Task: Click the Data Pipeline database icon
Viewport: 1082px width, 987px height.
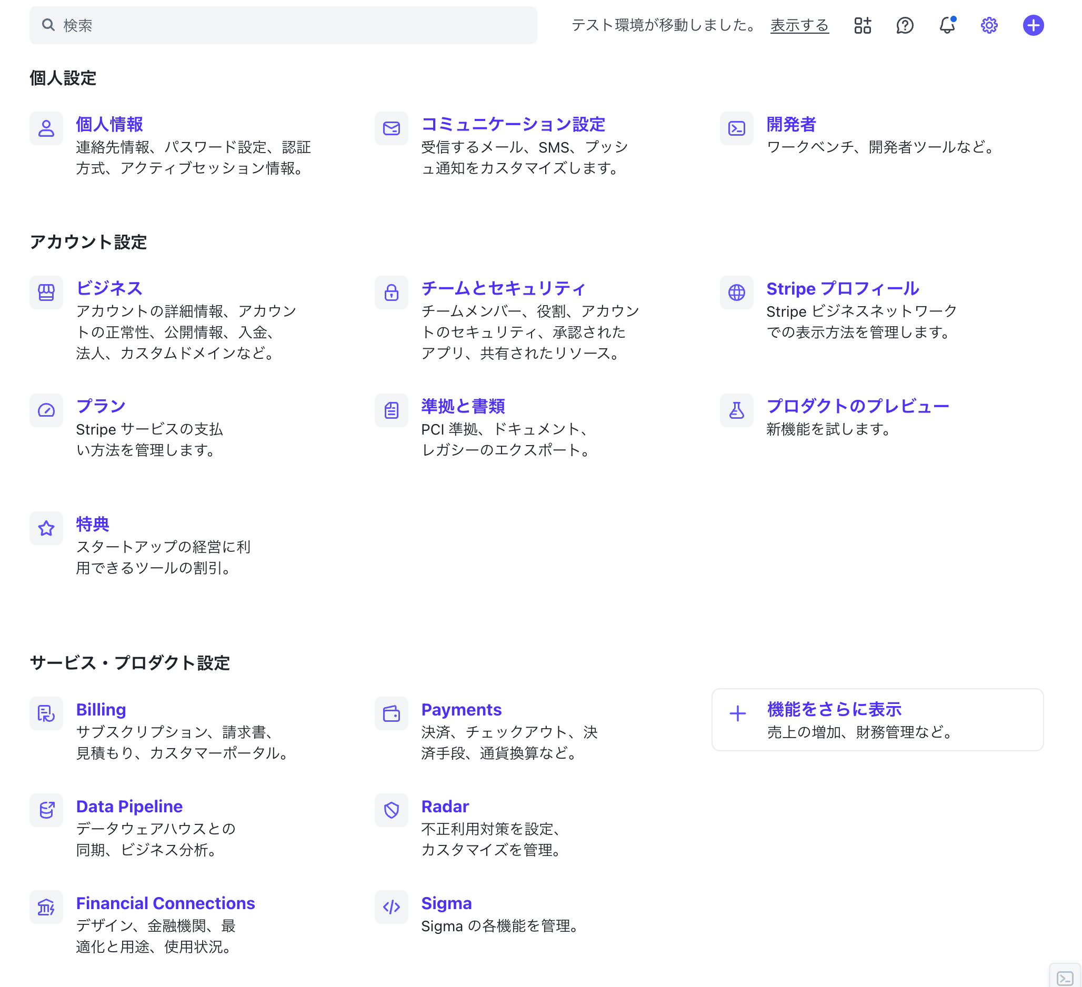Action: tap(46, 810)
